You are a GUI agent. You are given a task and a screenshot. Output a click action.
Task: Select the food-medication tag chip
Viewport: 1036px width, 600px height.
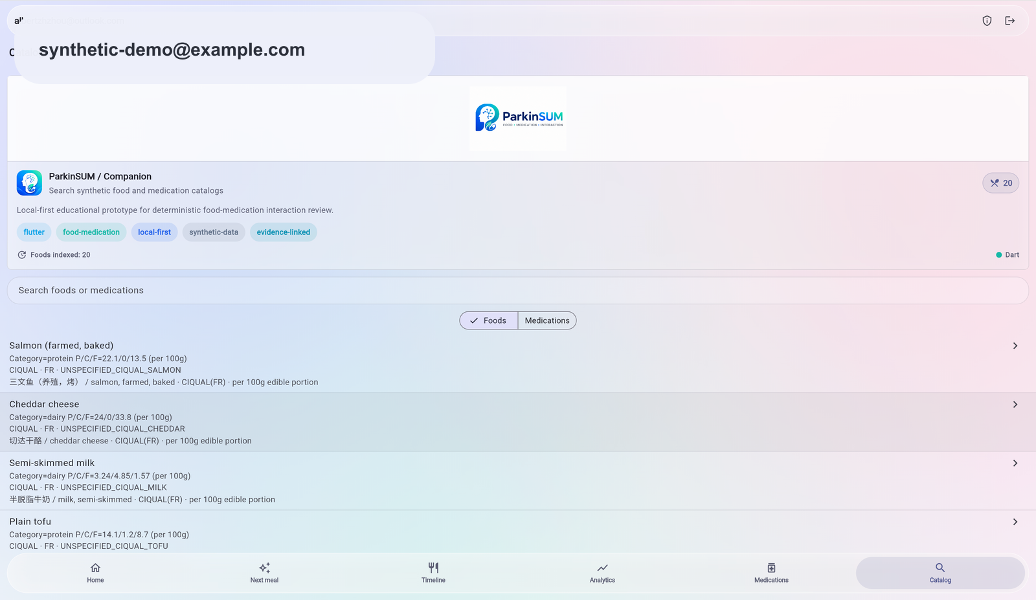click(91, 232)
